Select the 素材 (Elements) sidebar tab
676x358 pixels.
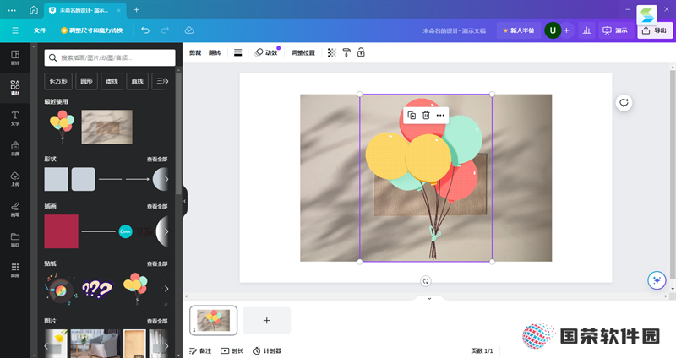click(15, 88)
